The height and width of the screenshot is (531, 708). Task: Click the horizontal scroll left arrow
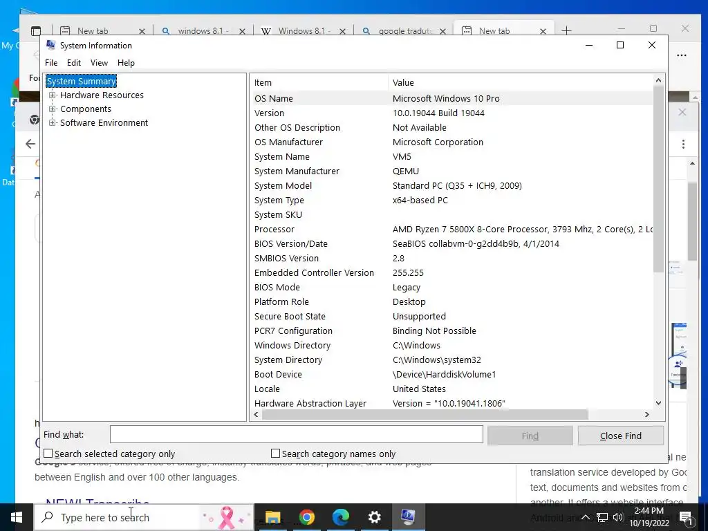(257, 415)
